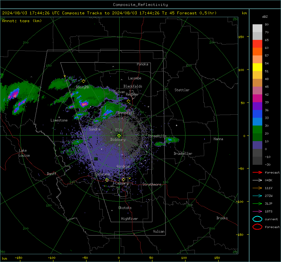281x262 pixels.
Task: Select the yellow diamond marker above Calgary
Action: pos(123,179)
